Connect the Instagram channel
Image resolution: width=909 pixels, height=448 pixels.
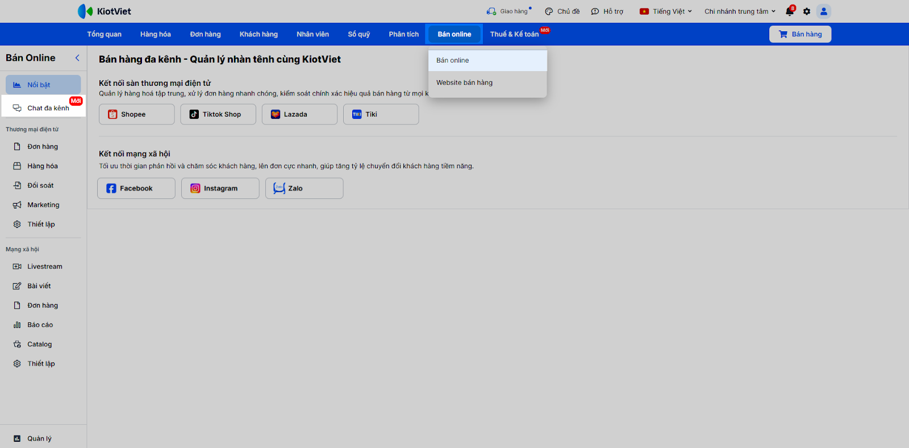220,188
